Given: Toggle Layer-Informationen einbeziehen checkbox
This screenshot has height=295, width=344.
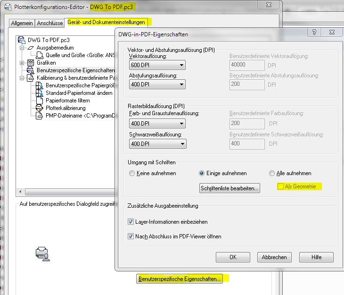Looking at the screenshot, I should (x=131, y=221).
